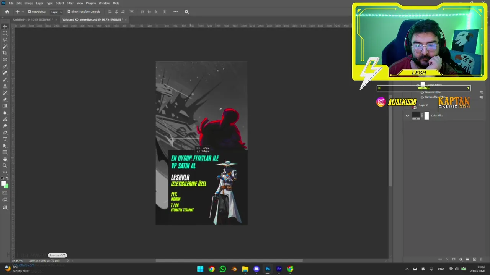Open the Windows Start menu
Image resolution: width=490 pixels, height=275 pixels.
pos(200,269)
